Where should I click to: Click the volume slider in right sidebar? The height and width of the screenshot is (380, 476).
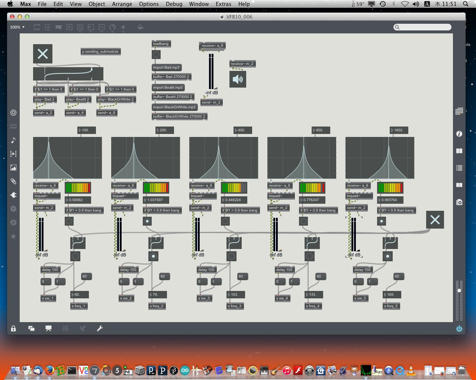459,300
